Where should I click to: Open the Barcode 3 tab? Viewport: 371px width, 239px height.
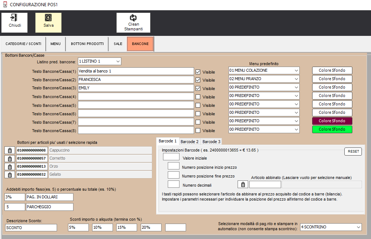pyautogui.click(x=211, y=142)
